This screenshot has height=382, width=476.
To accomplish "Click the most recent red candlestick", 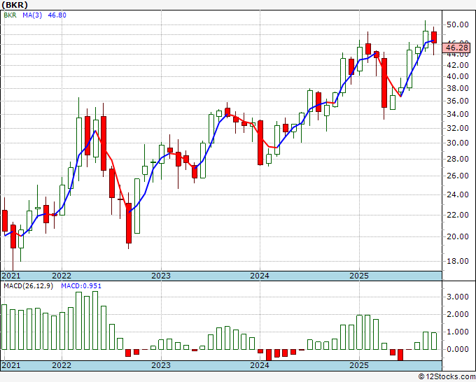I will 434,37.
